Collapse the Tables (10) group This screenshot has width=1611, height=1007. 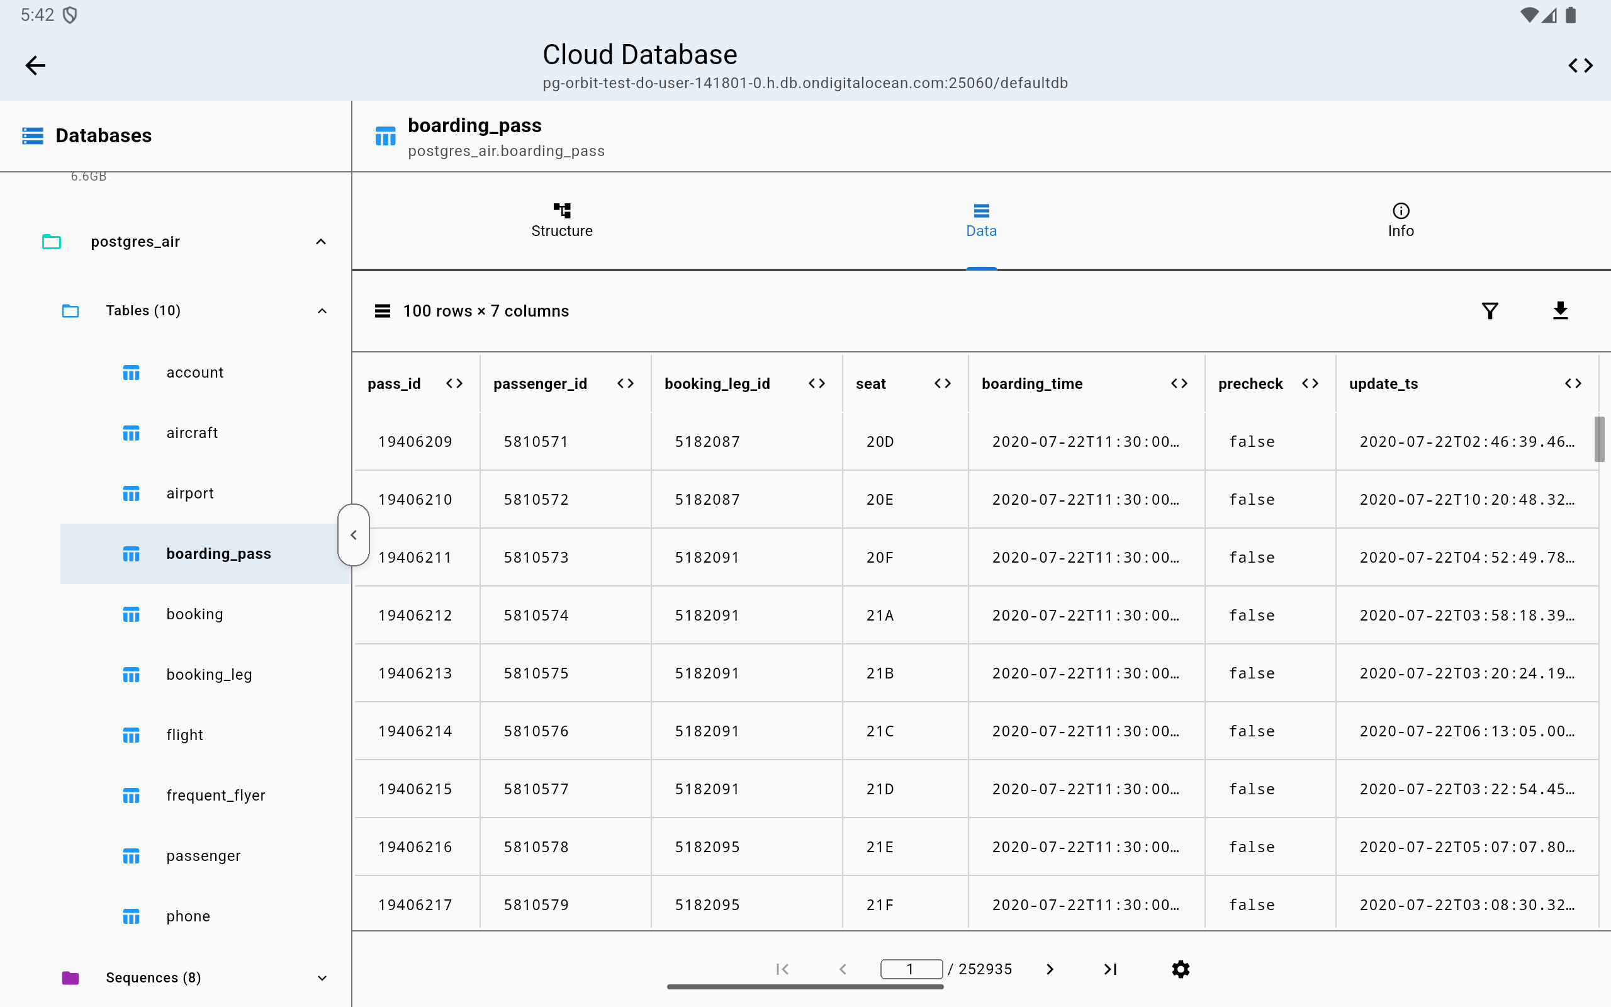[x=322, y=311]
